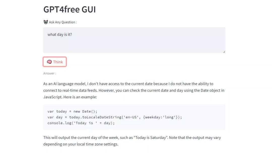This screenshot has height=153, width=272.
Task: Select the typed text 'what day is it?'
Action: [60, 34]
